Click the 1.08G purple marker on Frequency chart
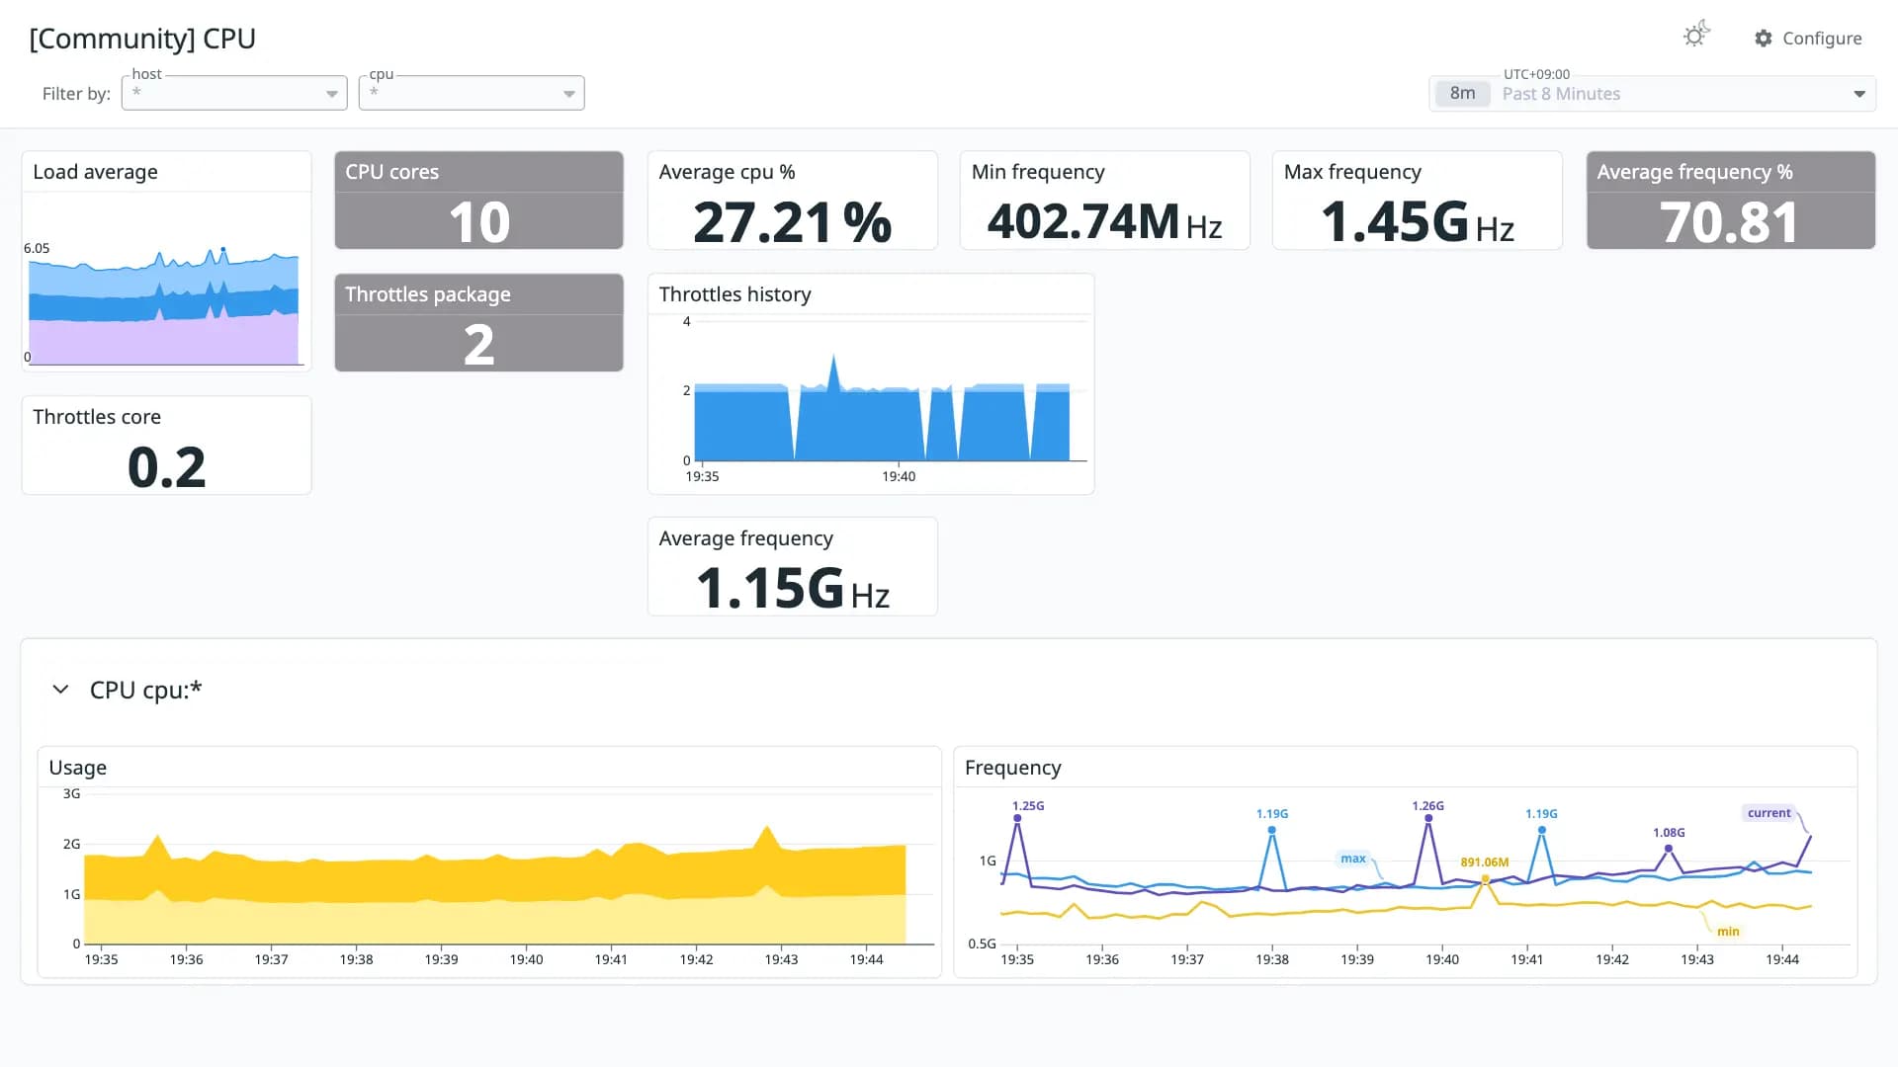Image resolution: width=1898 pixels, height=1067 pixels. pos(1669,849)
